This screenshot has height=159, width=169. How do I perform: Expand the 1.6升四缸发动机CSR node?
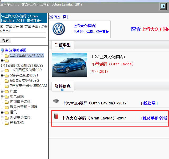[x=2, y=70]
